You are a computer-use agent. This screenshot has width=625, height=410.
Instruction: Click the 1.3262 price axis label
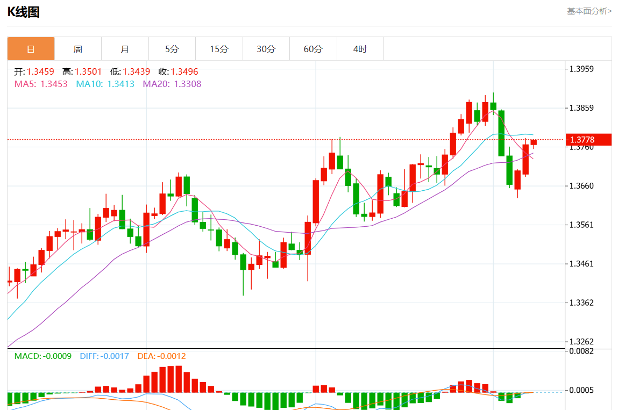pos(581,342)
